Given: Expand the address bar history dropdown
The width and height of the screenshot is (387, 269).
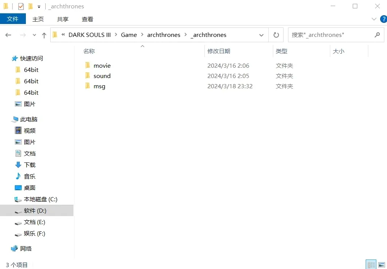Looking at the screenshot, I should coord(261,35).
